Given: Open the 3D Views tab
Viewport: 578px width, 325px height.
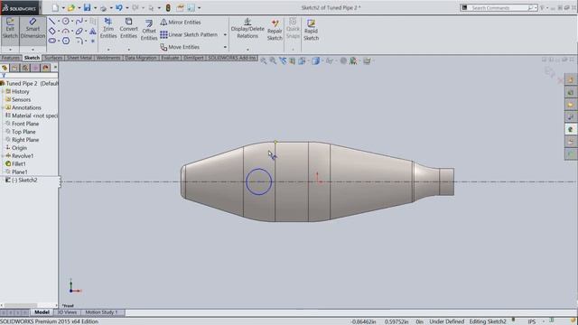Looking at the screenshot, I should 67,312.
